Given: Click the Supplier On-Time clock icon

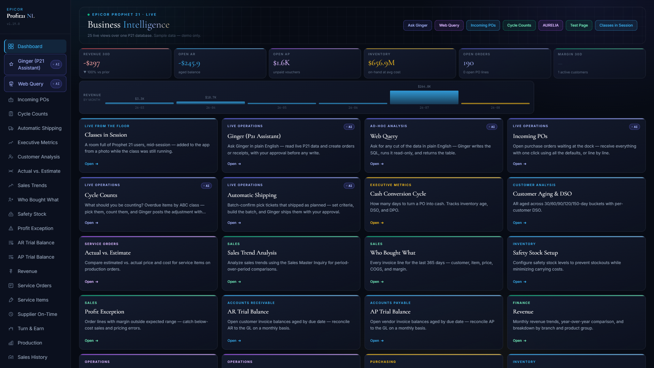Looking at the screenshot, I should tap(11, 314).
